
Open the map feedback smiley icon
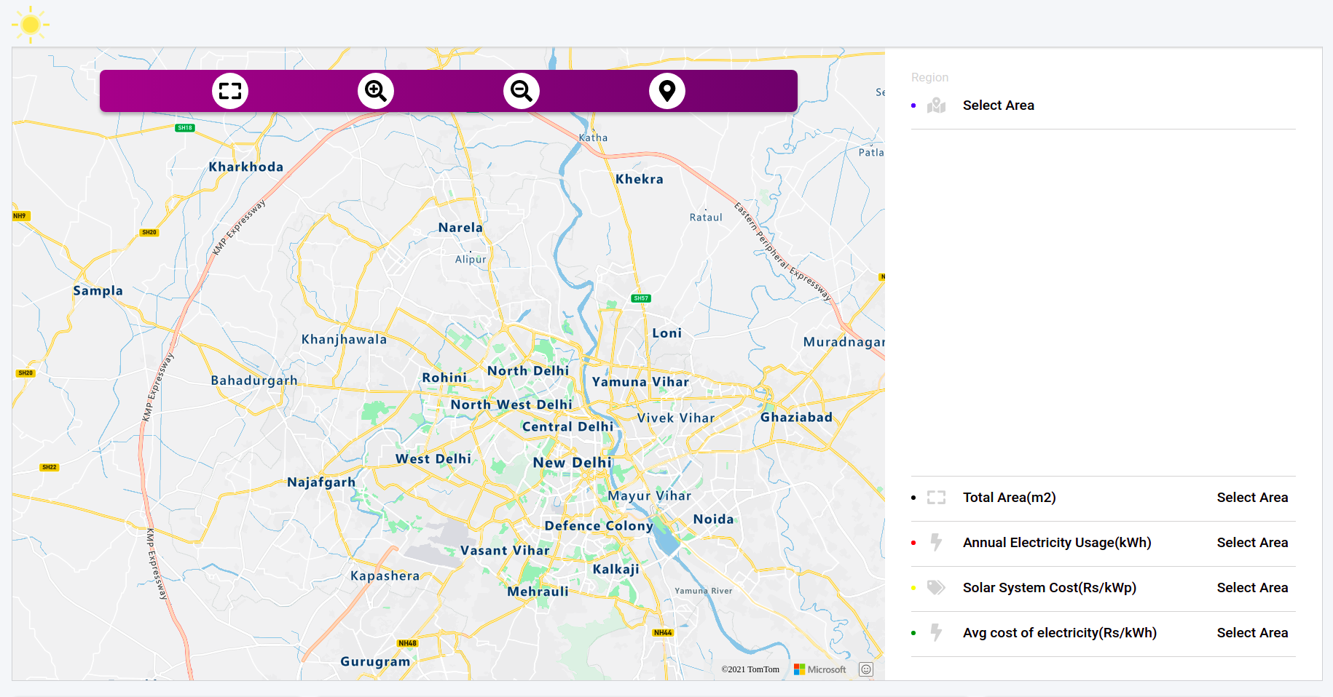click(x=866, y=669)
